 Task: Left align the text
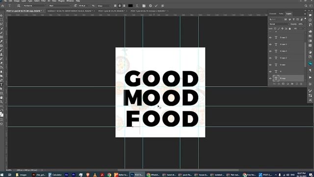coord(115,6)
